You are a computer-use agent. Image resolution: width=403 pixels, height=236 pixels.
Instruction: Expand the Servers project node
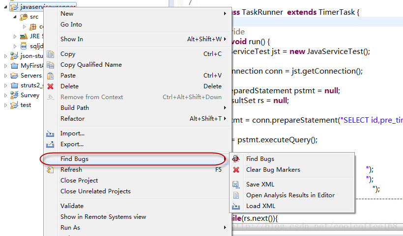6,76
